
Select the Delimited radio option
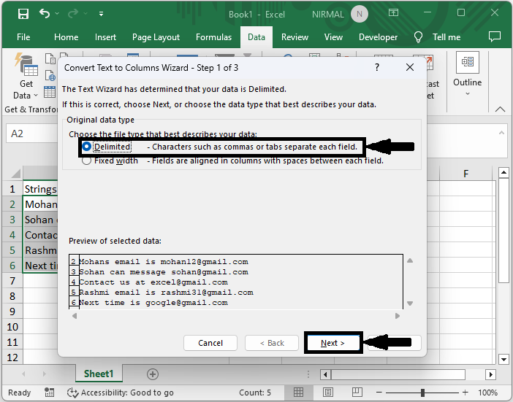click(87, 147)
